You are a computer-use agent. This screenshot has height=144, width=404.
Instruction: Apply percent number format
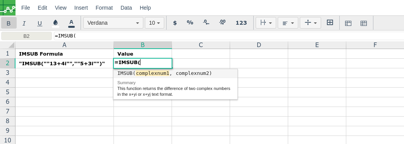tap(190, 23)
